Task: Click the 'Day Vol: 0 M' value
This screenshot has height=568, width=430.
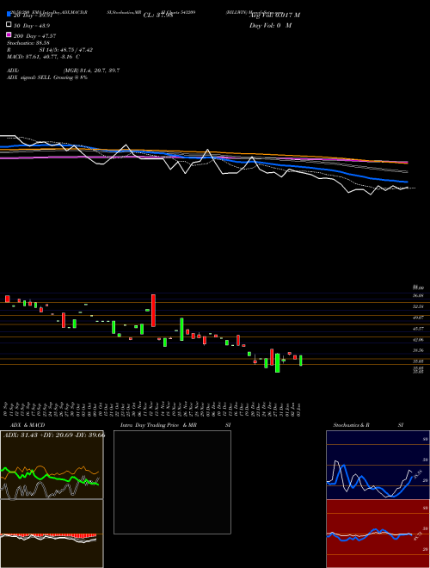Action: click(270, 26)
